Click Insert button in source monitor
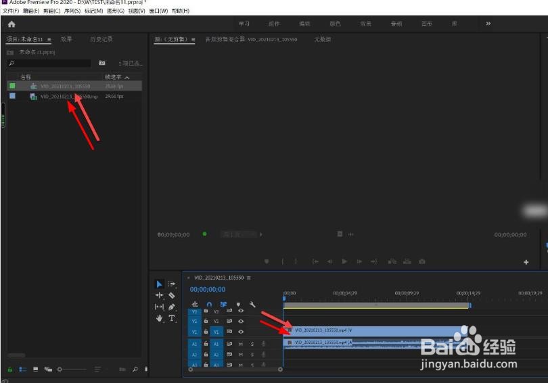 coord(392,261)
